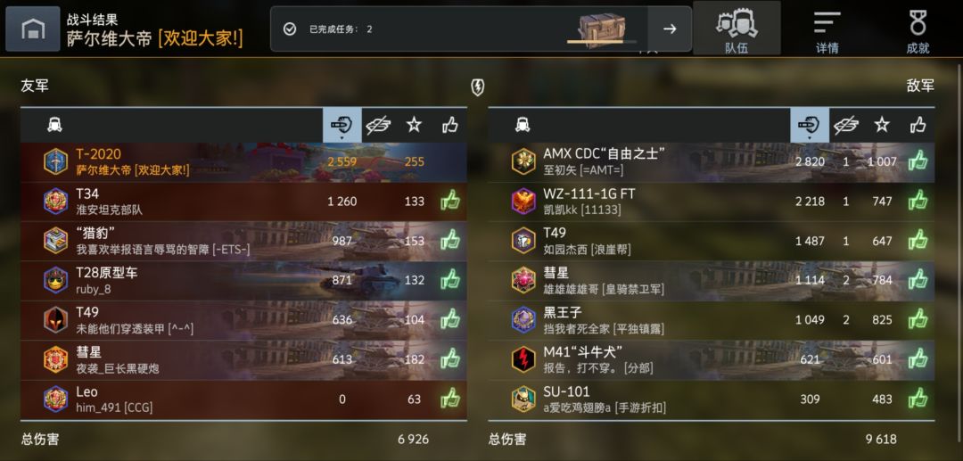Select enemies star experience column icon
Image resolution: width=963 pixels, height=461 pixels.
click(x=882, y=125)
